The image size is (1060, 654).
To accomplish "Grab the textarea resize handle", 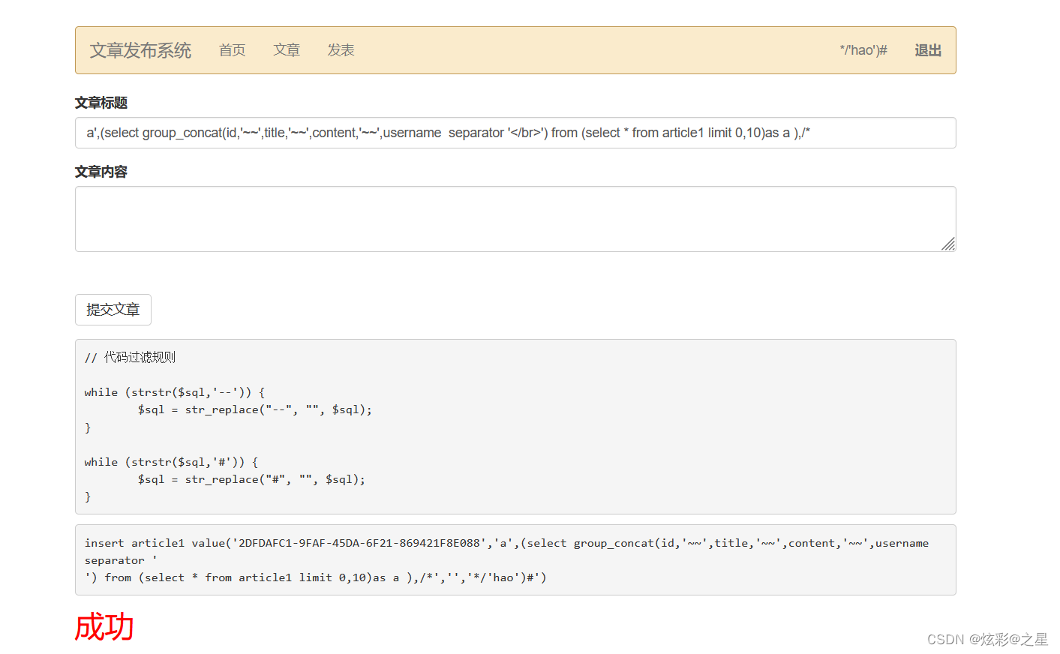I will pyautogui.click(x=949, y=244).
